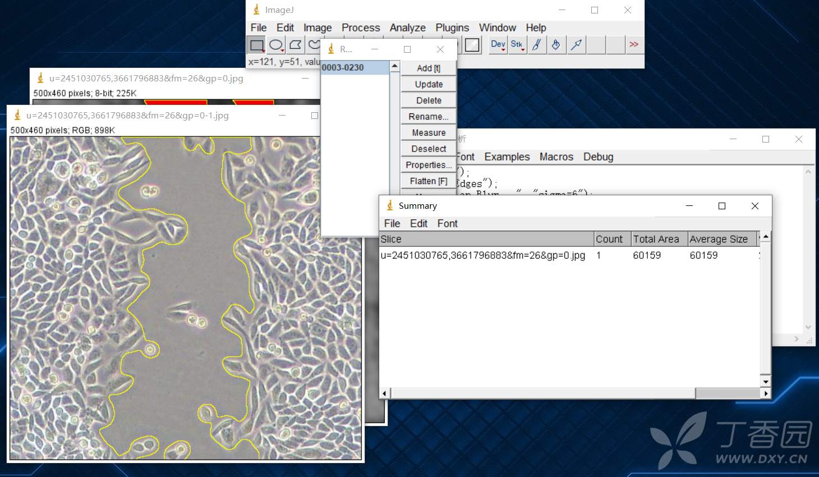This screenshot has height=477, width=819.
Task: Click the Average Size column header
Action: [x=723, y=239]
